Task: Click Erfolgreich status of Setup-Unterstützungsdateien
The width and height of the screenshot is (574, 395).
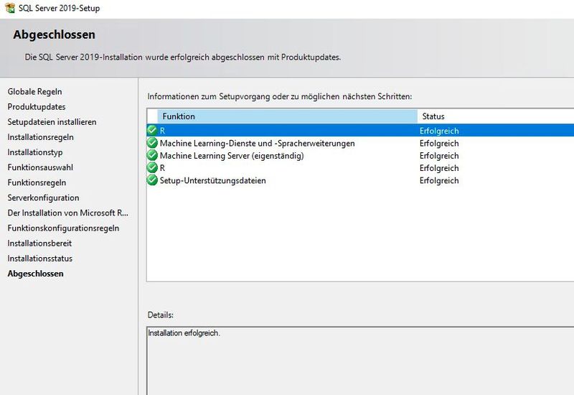Action: [x=439, y=181]
